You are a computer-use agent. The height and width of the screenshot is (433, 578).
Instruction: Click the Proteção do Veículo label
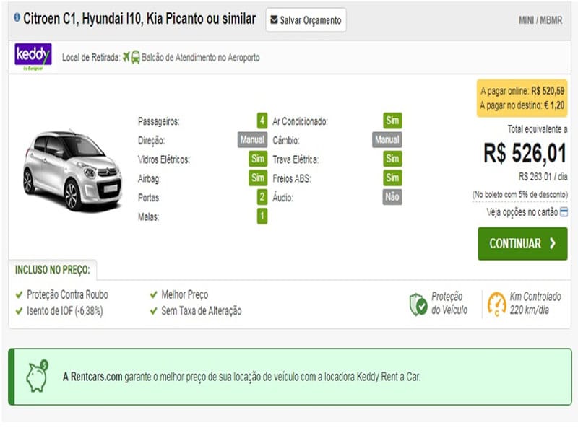449,303
